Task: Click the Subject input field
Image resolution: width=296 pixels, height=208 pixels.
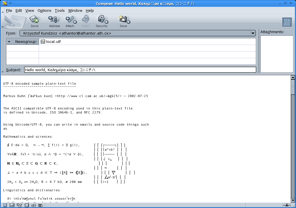Action: point(140,70)
